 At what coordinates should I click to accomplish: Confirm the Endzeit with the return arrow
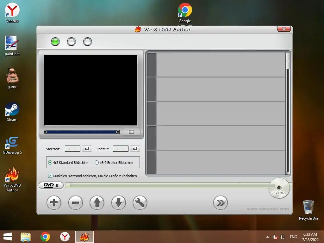pos(135,149)
